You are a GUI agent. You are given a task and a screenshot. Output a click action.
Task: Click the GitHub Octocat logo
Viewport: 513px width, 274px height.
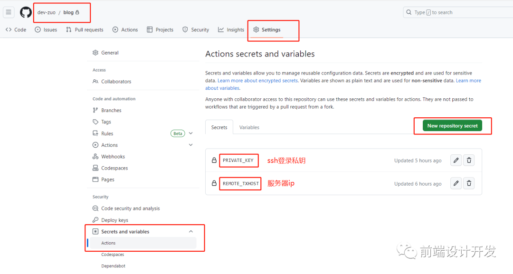(x=26, y=12)
